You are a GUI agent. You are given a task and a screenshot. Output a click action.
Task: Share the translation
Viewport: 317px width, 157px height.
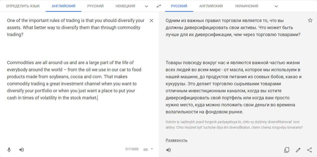(x=309, y=150)
